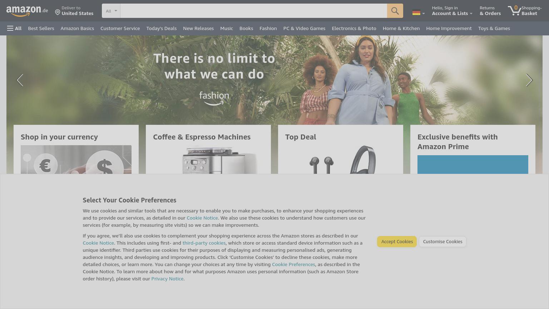Click into the search text field

[x=253, y=11]
